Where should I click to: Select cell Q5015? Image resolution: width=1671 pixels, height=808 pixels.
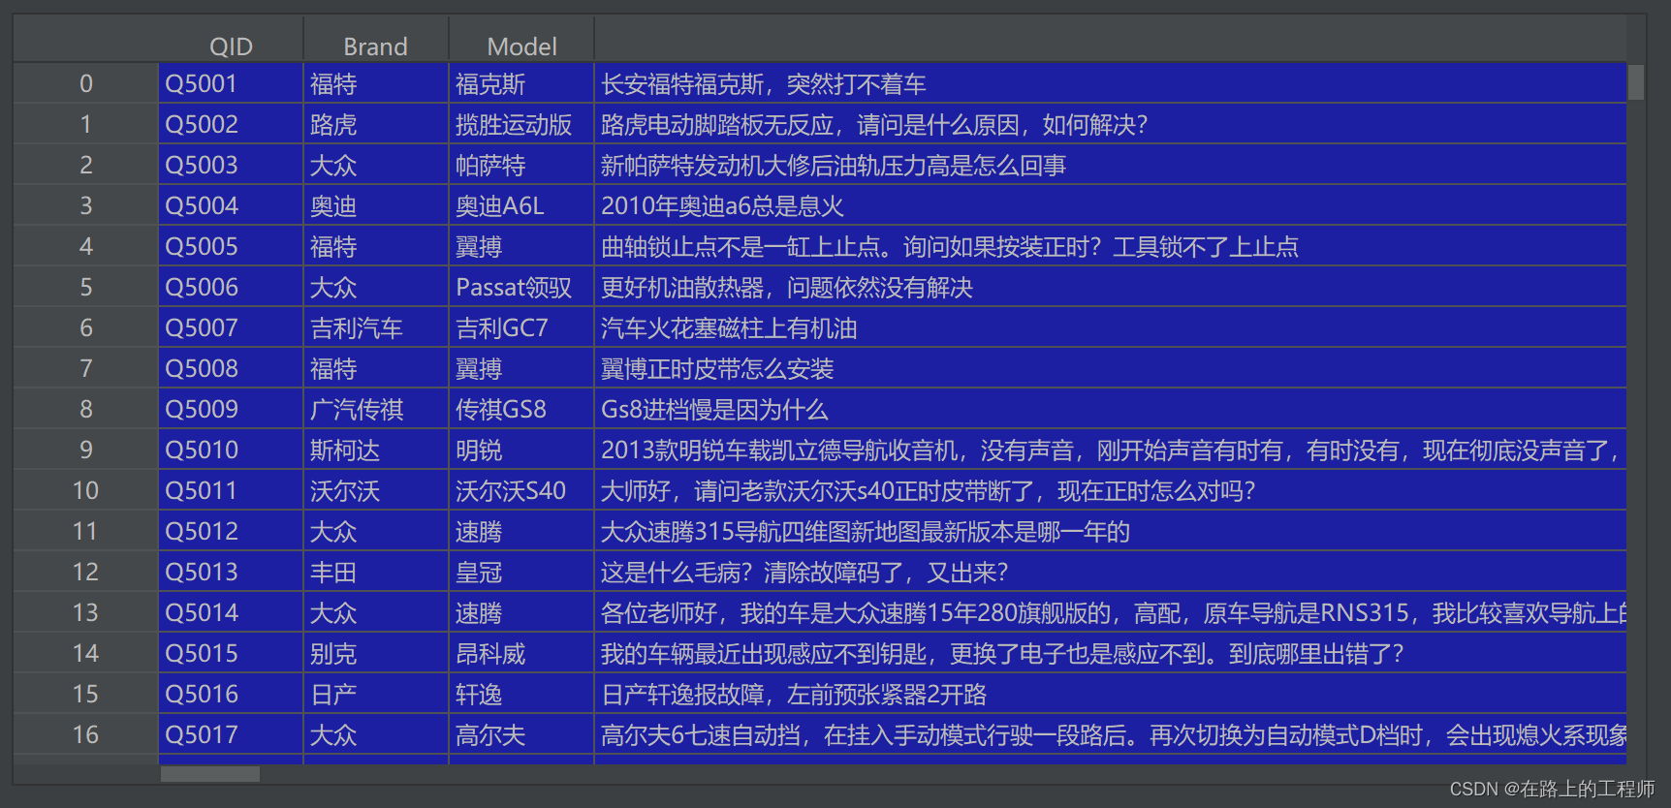tap(231, 654)
